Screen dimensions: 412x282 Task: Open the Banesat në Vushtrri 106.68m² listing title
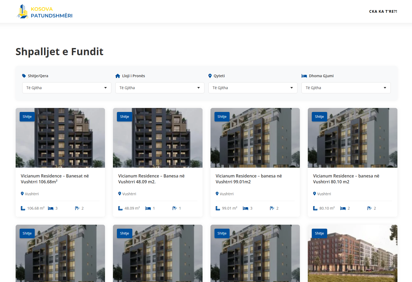click(x=55, y=179)
